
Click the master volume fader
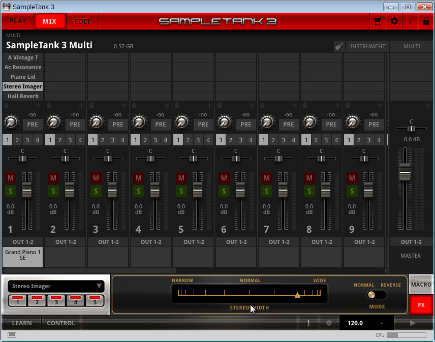coord(405,172)
